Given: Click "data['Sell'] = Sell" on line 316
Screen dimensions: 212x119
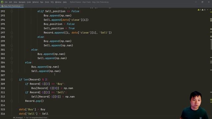Looking at the screenshot, I should (x=33, y=114).
